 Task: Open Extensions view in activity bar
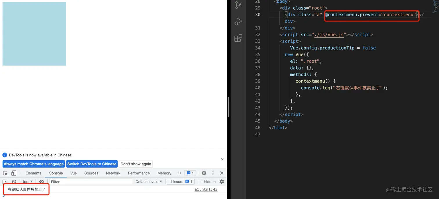pos(238,38)
